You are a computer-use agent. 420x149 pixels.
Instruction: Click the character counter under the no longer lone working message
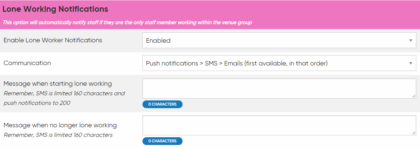click(162, 141)
